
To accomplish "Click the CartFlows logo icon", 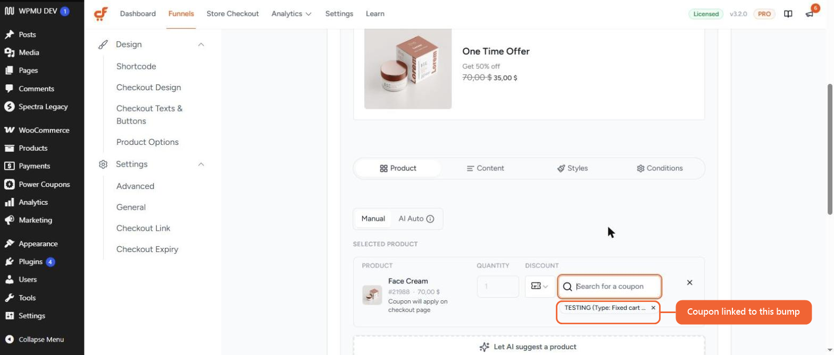I will (x=101, y=14).
